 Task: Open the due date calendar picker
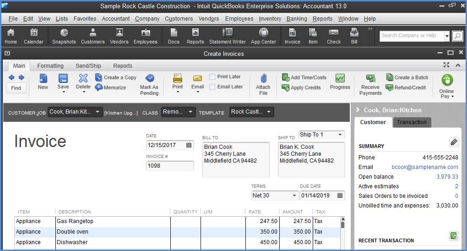click(x=340, y=196)
